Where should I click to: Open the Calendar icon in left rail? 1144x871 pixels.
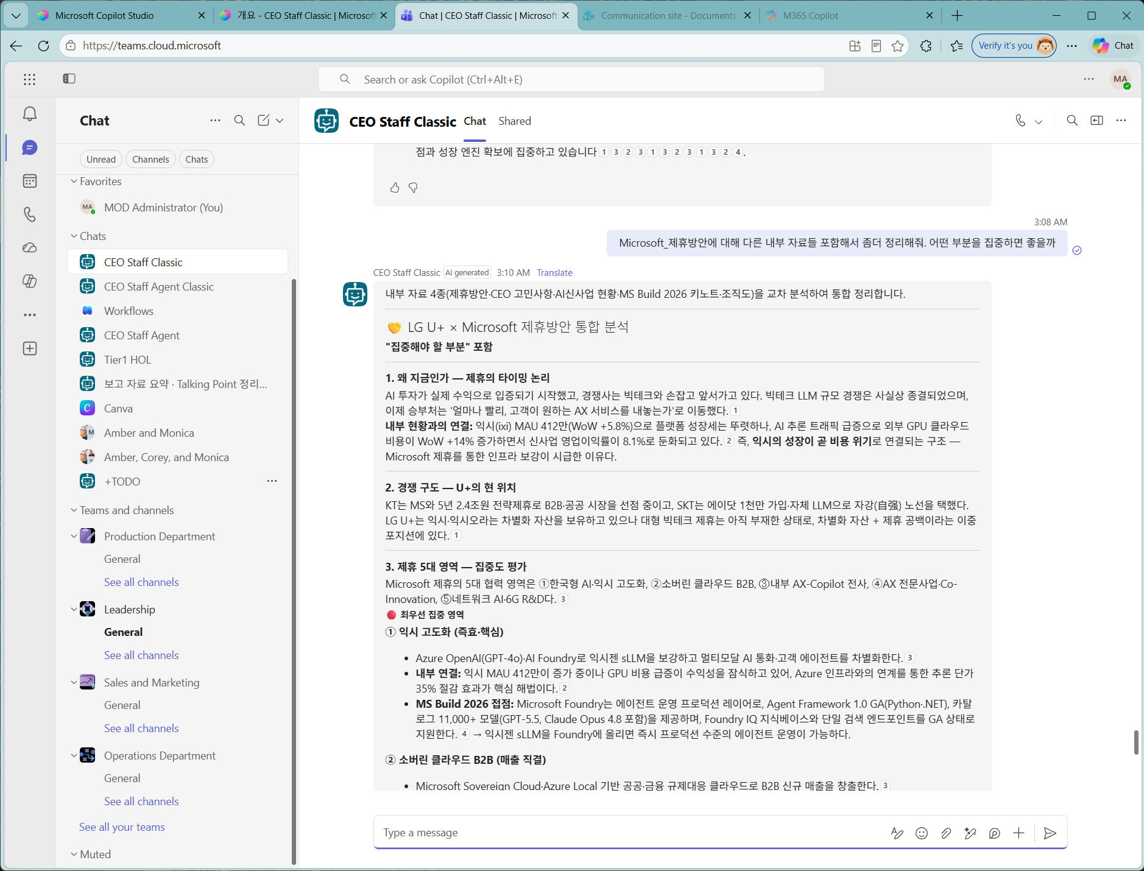point(29,181)
